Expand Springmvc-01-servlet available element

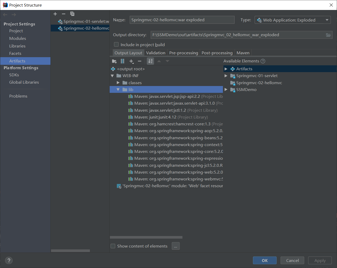[226, 76]
